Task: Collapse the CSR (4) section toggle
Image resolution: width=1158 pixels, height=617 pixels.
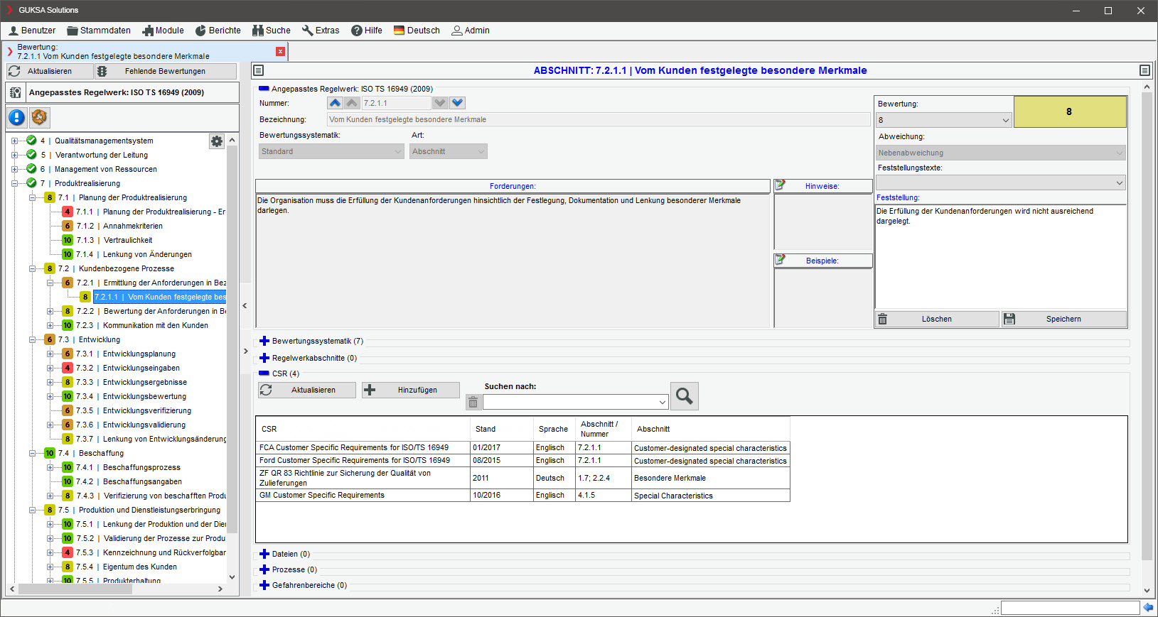Action: point(264,373)
